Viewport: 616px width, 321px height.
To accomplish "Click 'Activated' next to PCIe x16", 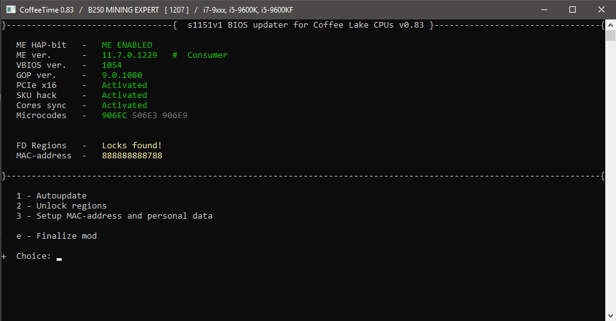I will [x=125, y=85].
